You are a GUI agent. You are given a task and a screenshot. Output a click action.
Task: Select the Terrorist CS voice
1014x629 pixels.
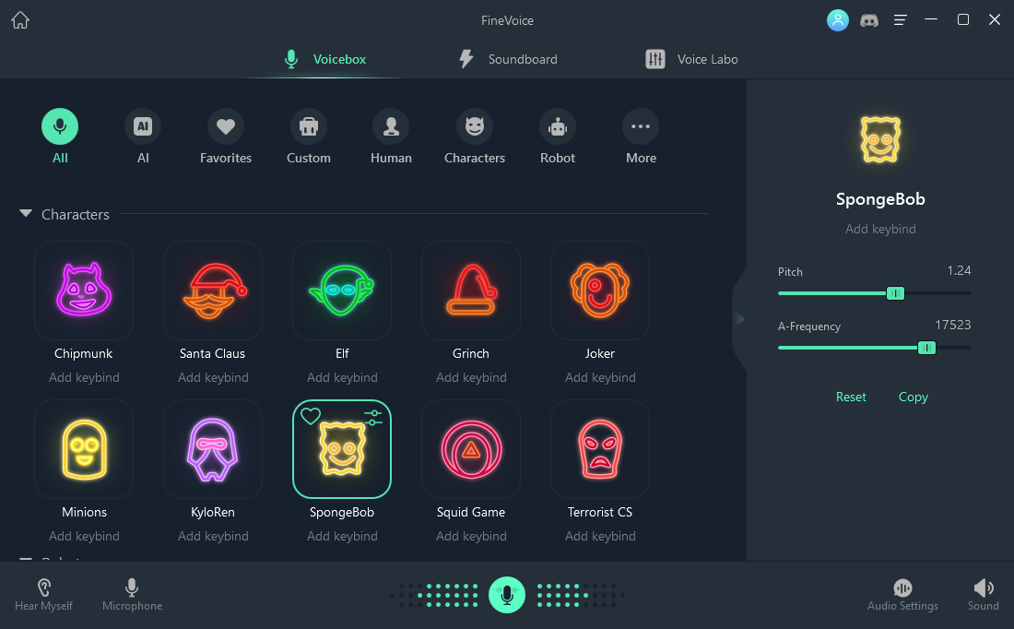[600, 449]
